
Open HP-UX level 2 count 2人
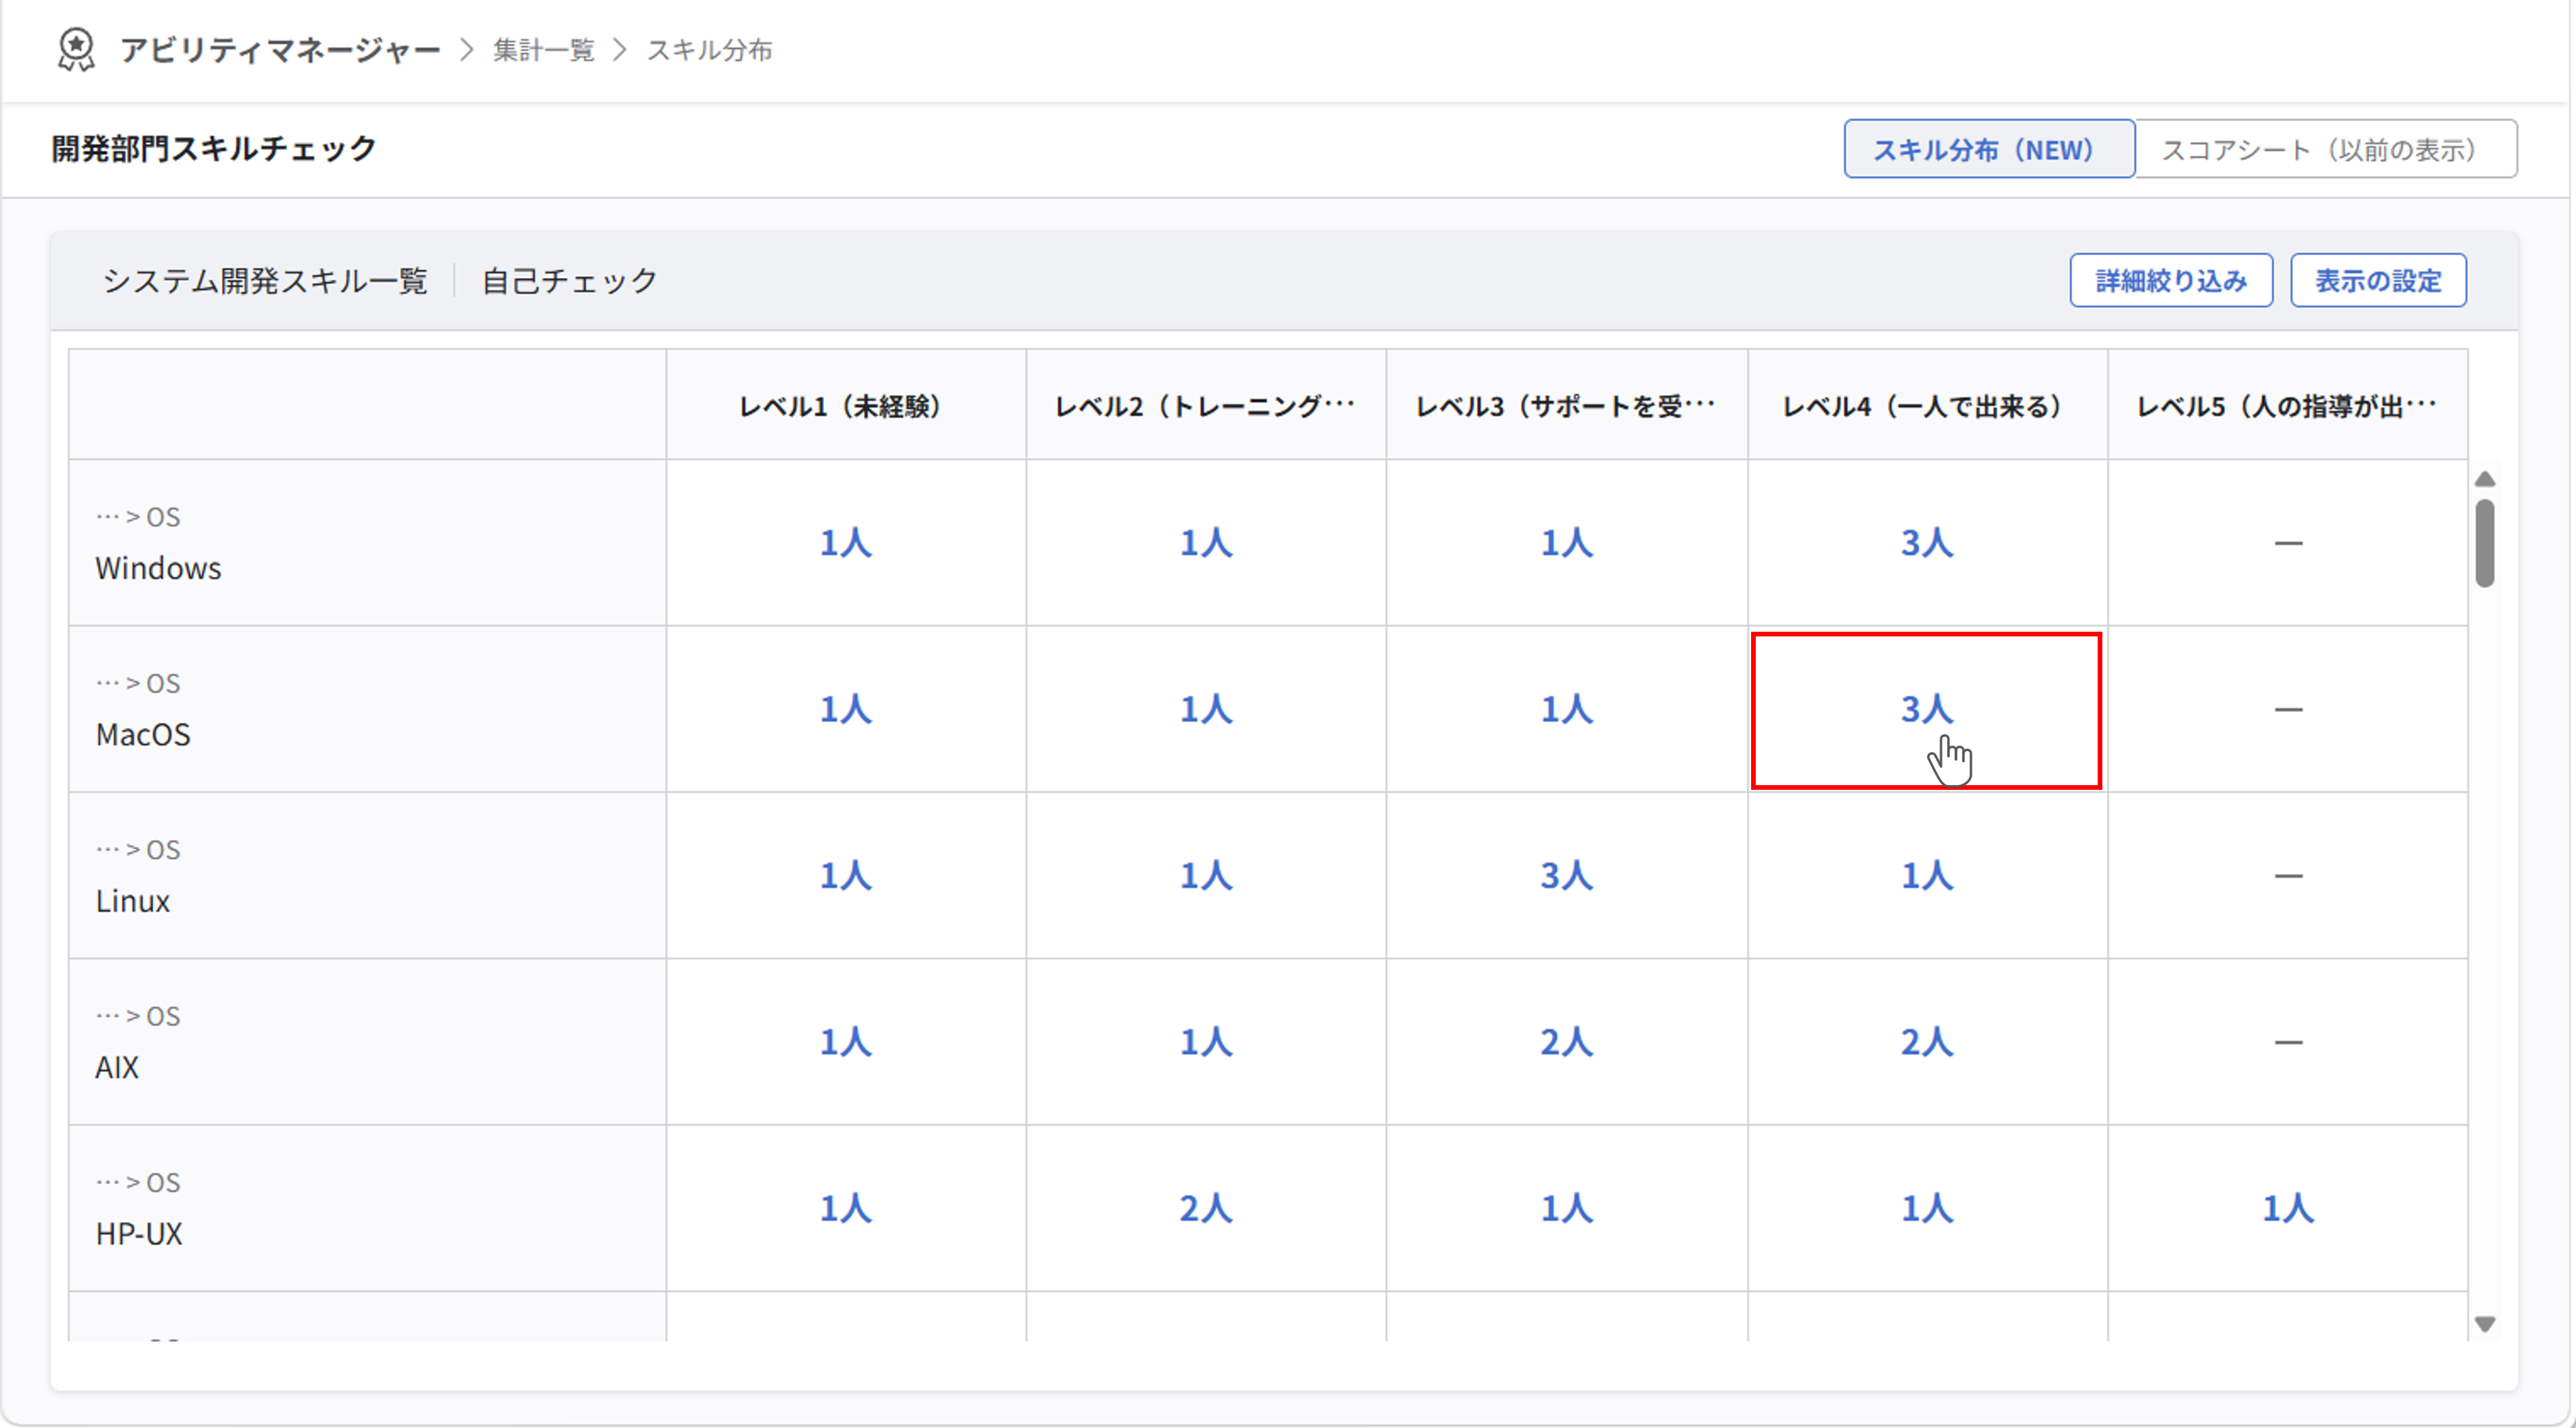point(1206,1208)
